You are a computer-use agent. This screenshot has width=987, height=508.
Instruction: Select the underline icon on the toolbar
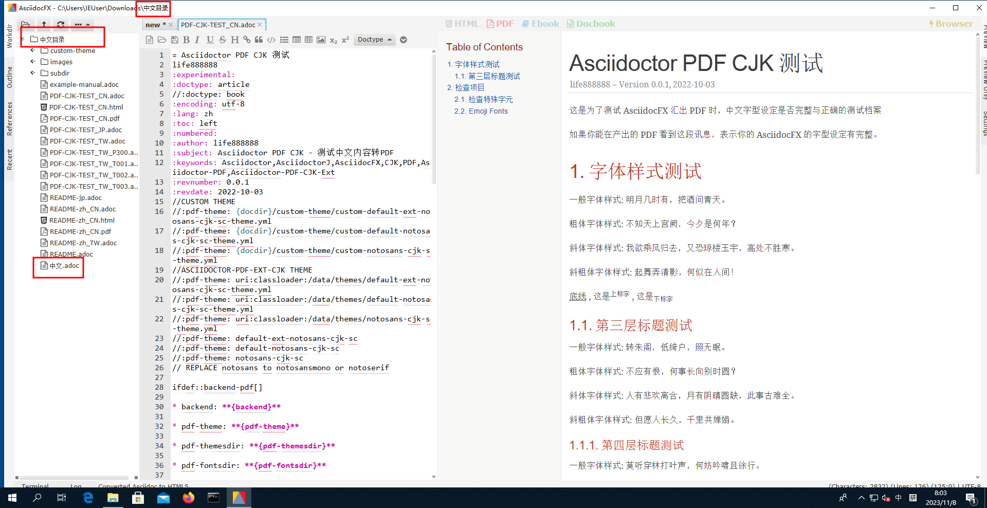click(x=210, y=40)
